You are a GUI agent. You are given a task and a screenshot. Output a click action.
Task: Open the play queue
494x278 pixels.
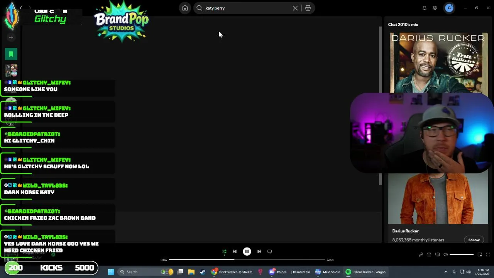(x=429, y=255)
